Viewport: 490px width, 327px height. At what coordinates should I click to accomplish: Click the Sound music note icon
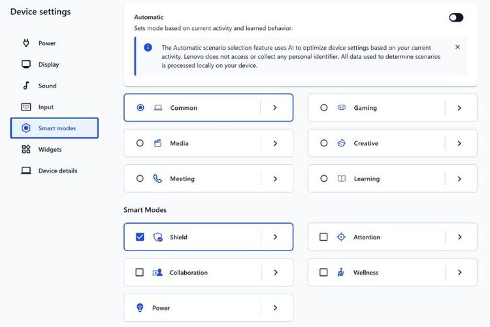click(x=26, y=86)
